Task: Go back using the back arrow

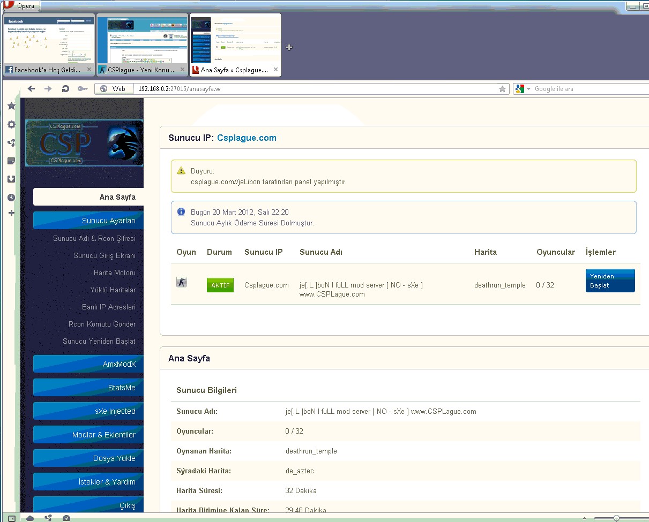Action: (x=31, y=89)
